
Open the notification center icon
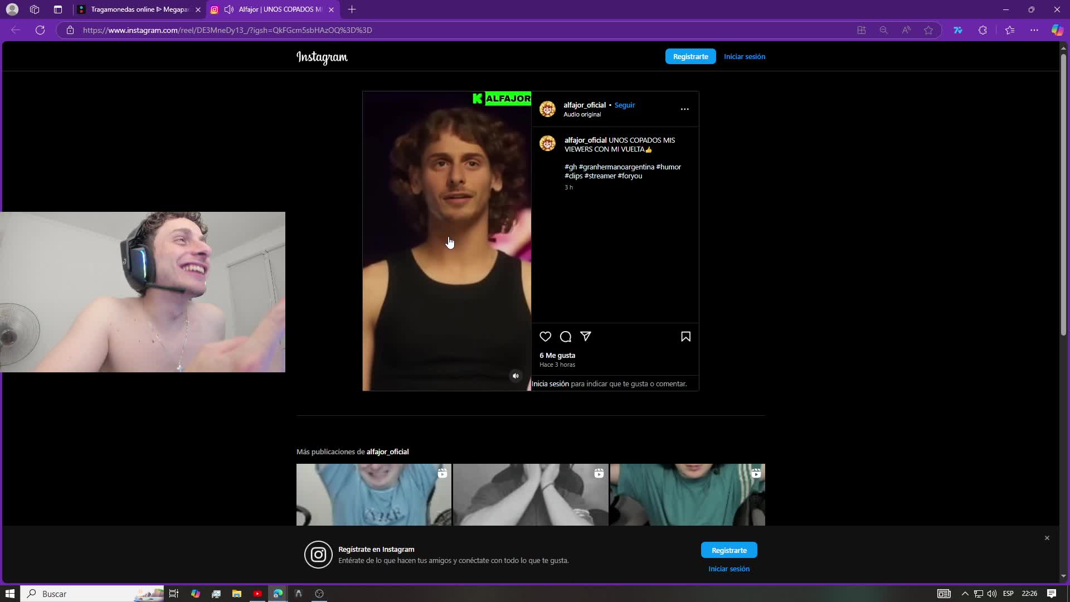[x=1051, y=594]
